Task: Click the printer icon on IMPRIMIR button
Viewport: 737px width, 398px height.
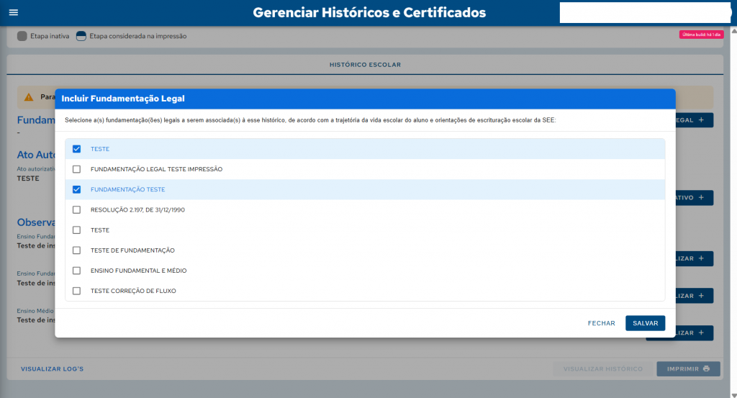Action: [x=706, y=369]
